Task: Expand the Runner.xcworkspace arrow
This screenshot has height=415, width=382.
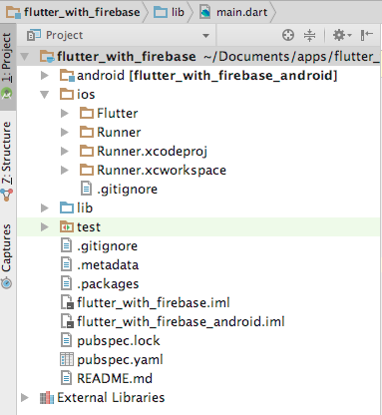Action: pos(65,171)
